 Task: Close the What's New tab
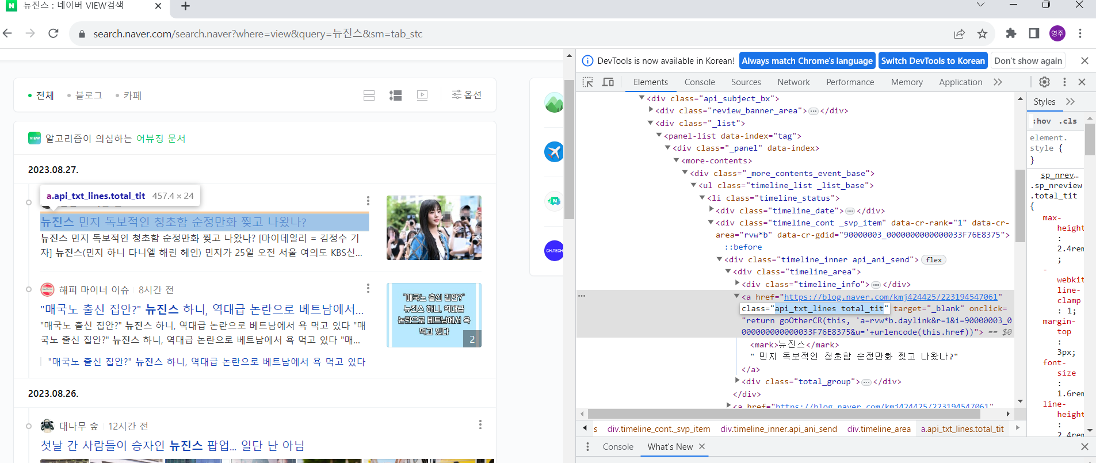tap(702, 446)
